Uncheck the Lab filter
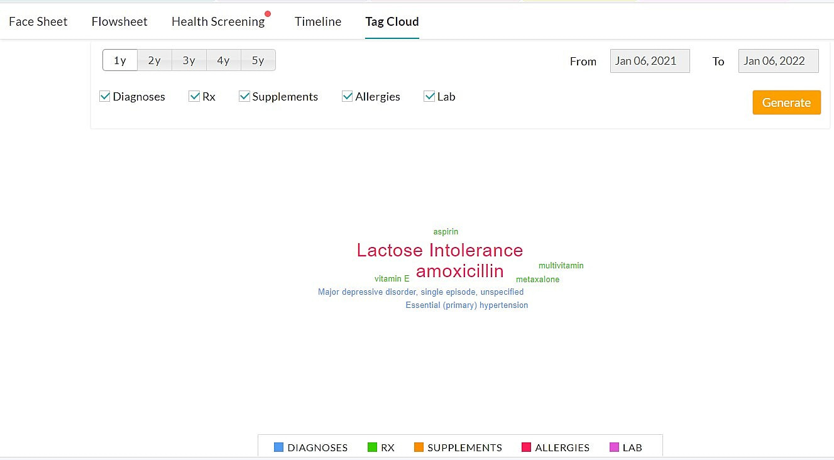The height and width of the screenshot is (460, 834). [429, 96]
